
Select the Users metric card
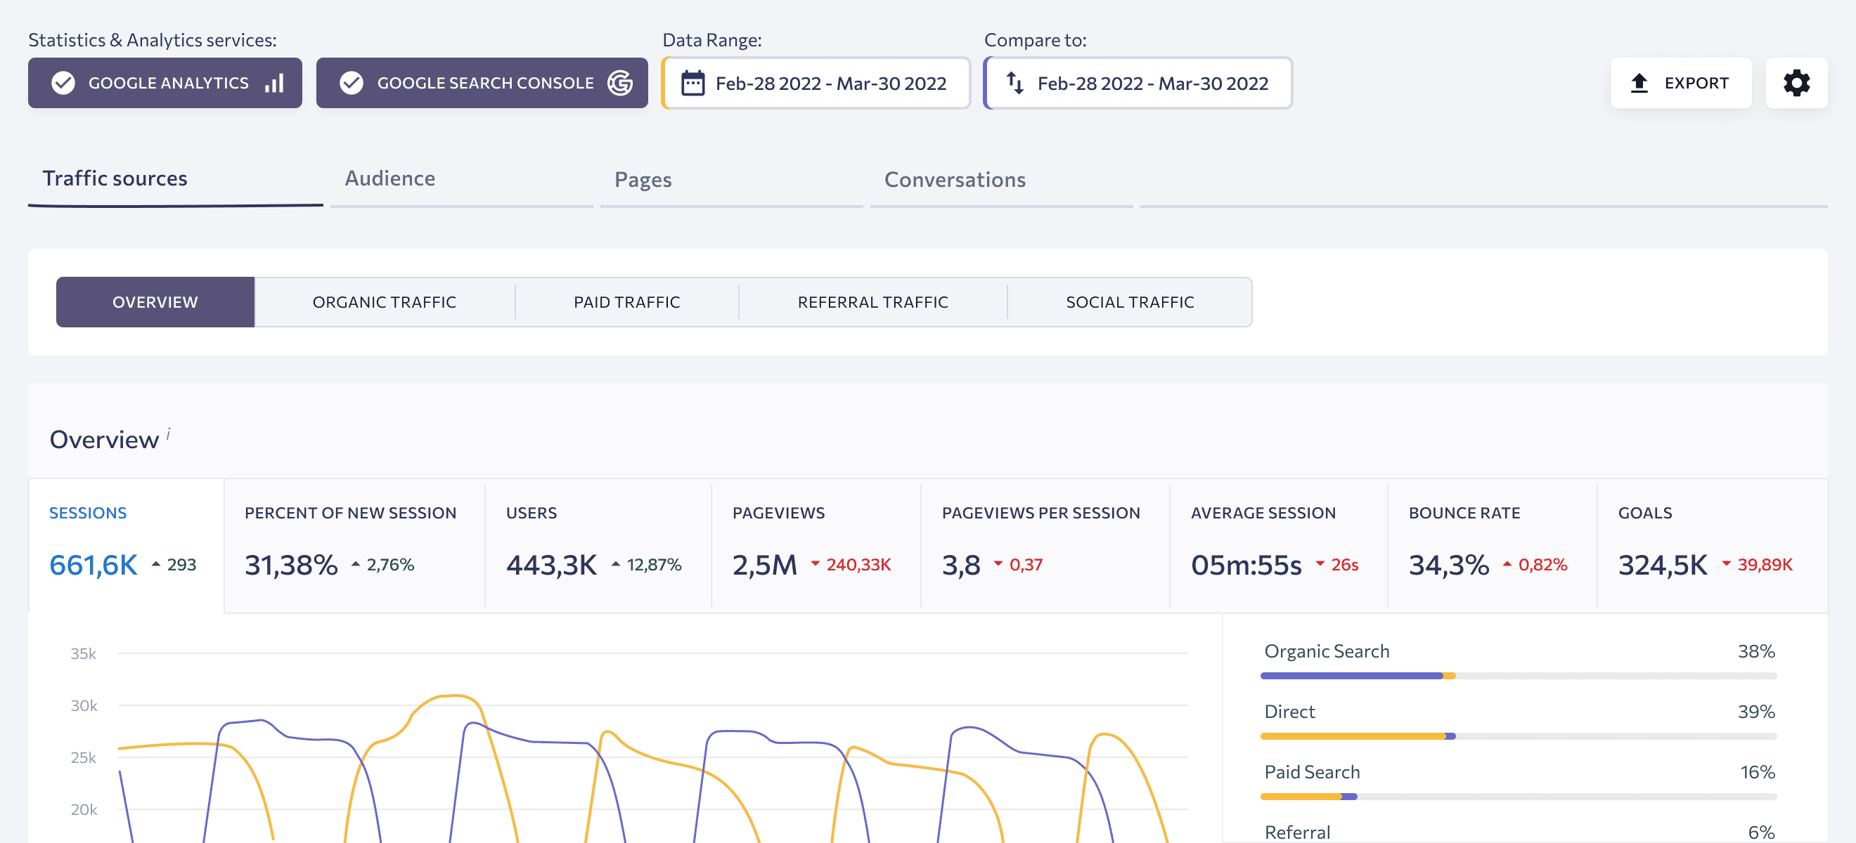[598, 545]
